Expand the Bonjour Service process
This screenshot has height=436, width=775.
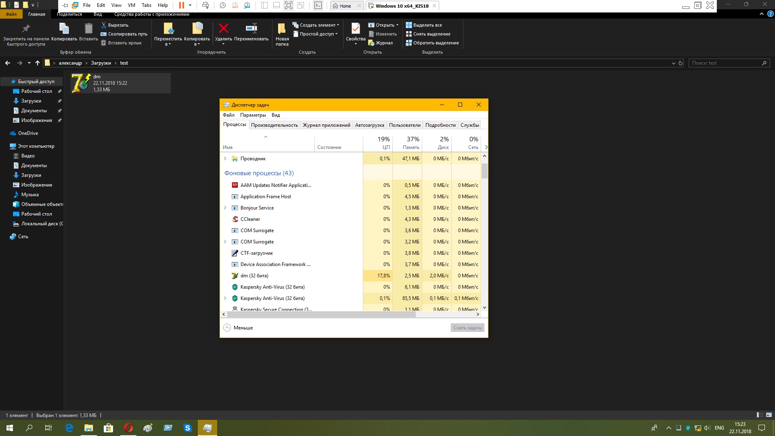[x=225, y=208]
